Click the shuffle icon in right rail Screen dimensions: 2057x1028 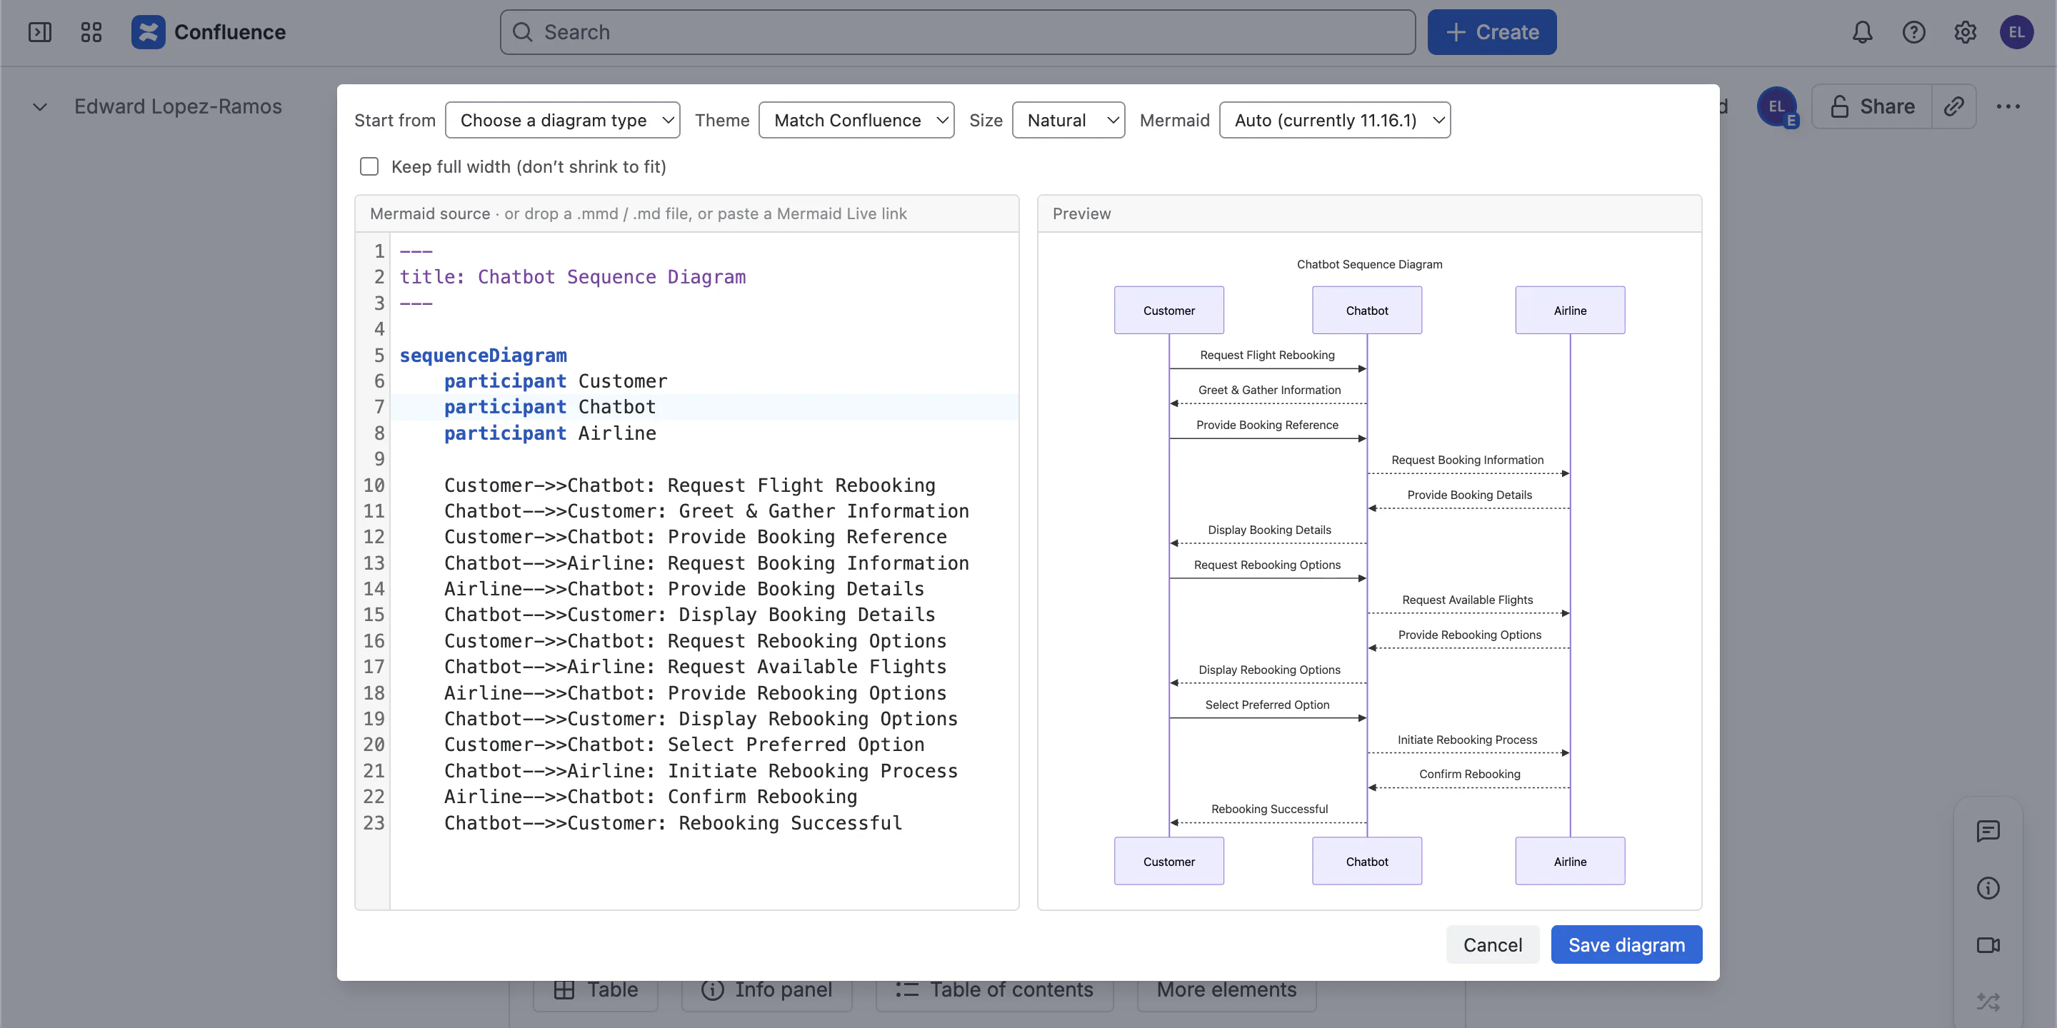pos(1988,1001)
